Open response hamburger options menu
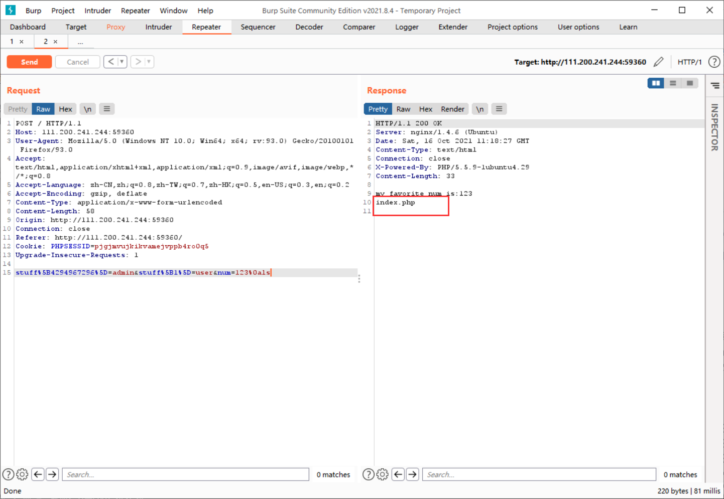Viewport: 724px width, 499px height. [x=499, y=109]
